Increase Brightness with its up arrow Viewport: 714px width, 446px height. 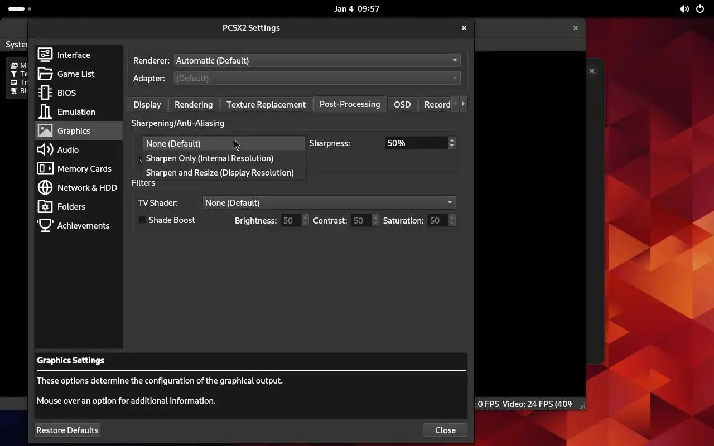[305, 217]
